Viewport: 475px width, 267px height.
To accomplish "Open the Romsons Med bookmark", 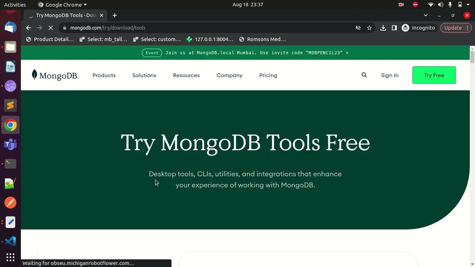I will tap(262, 39).
